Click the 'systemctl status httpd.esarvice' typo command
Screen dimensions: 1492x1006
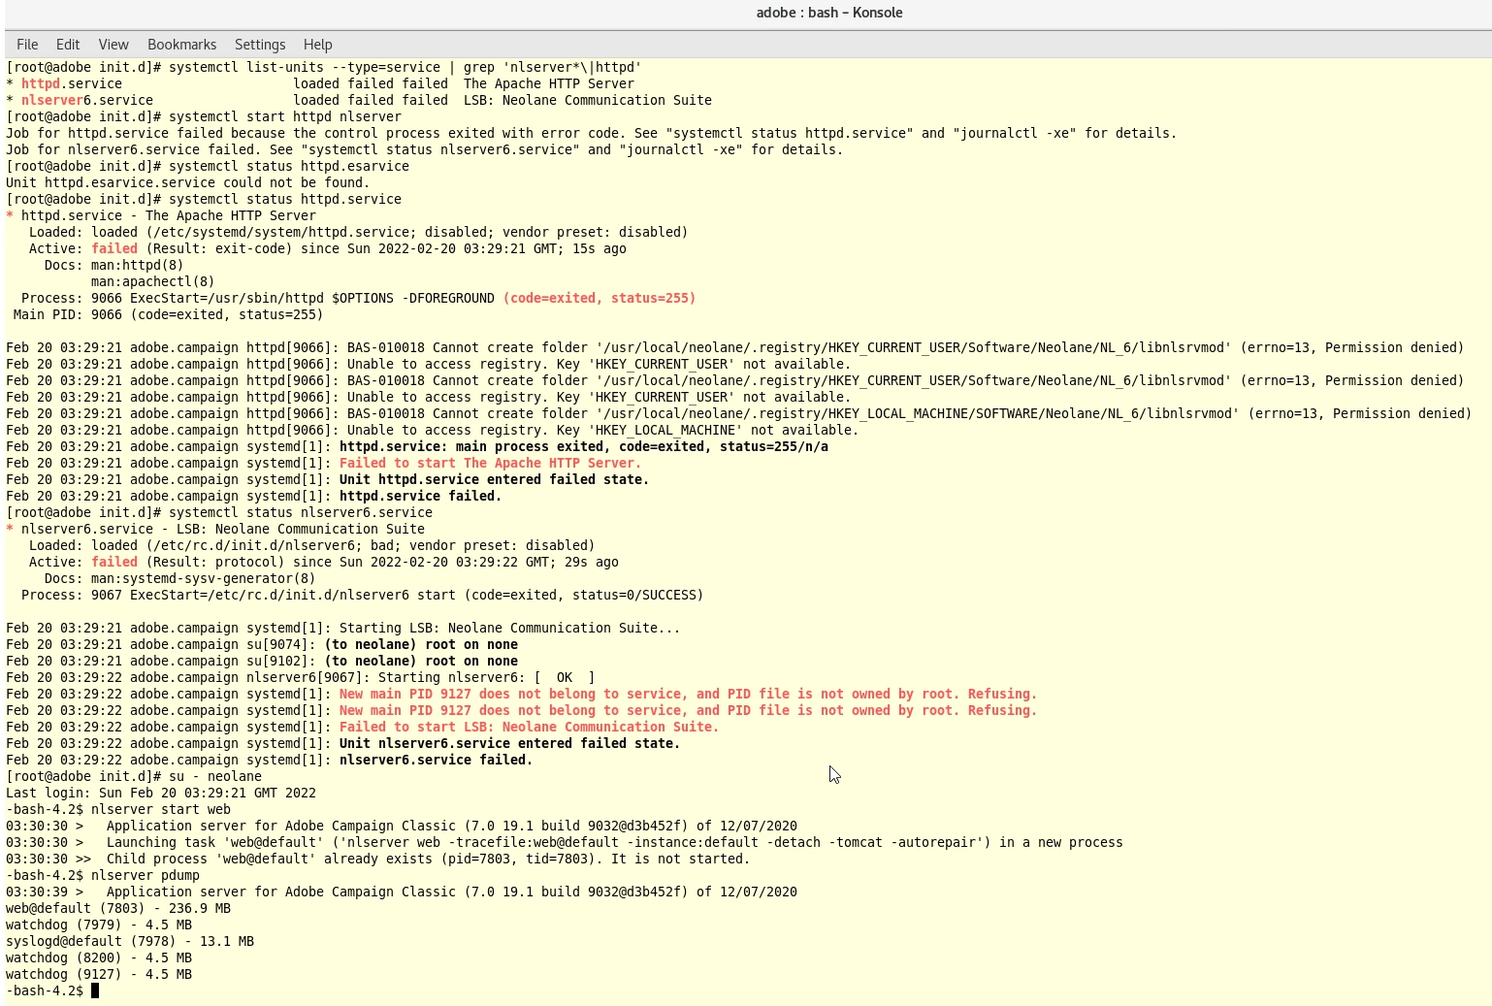[x=289, y=167]
